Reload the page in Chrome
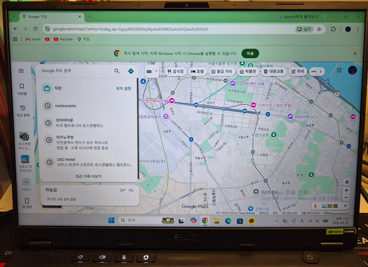Screen dimensions: 368x267 tap(35, 28)
